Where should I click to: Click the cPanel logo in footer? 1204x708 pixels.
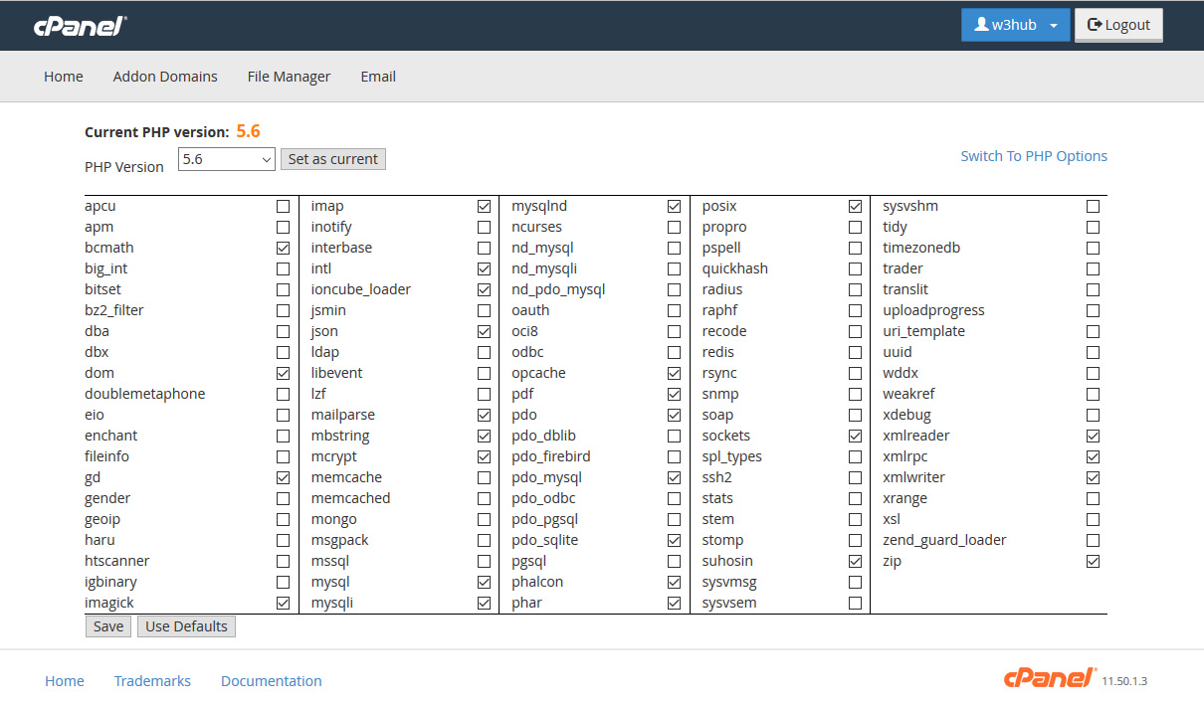[1050, 678]
